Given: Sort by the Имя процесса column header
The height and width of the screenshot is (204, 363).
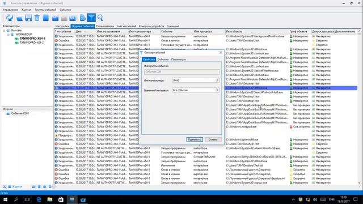Looking at the screenshot, I should [209, 32].
